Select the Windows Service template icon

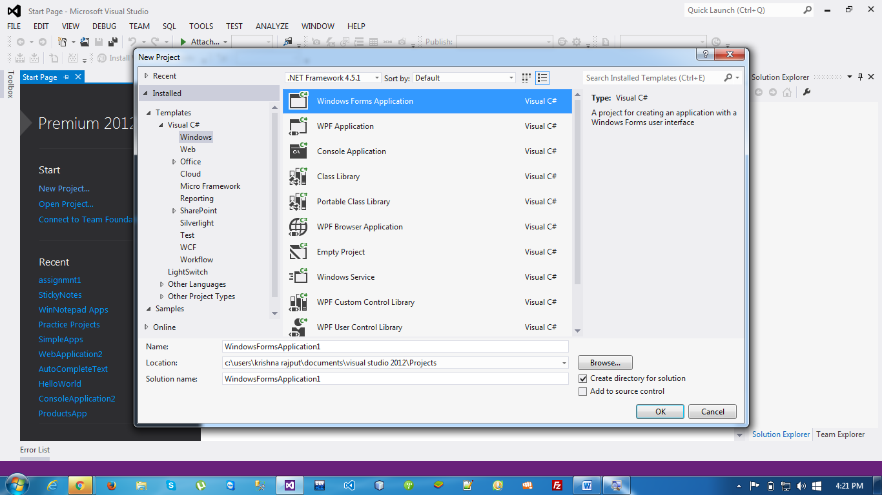pyautogui.click(x=298, y=277)
